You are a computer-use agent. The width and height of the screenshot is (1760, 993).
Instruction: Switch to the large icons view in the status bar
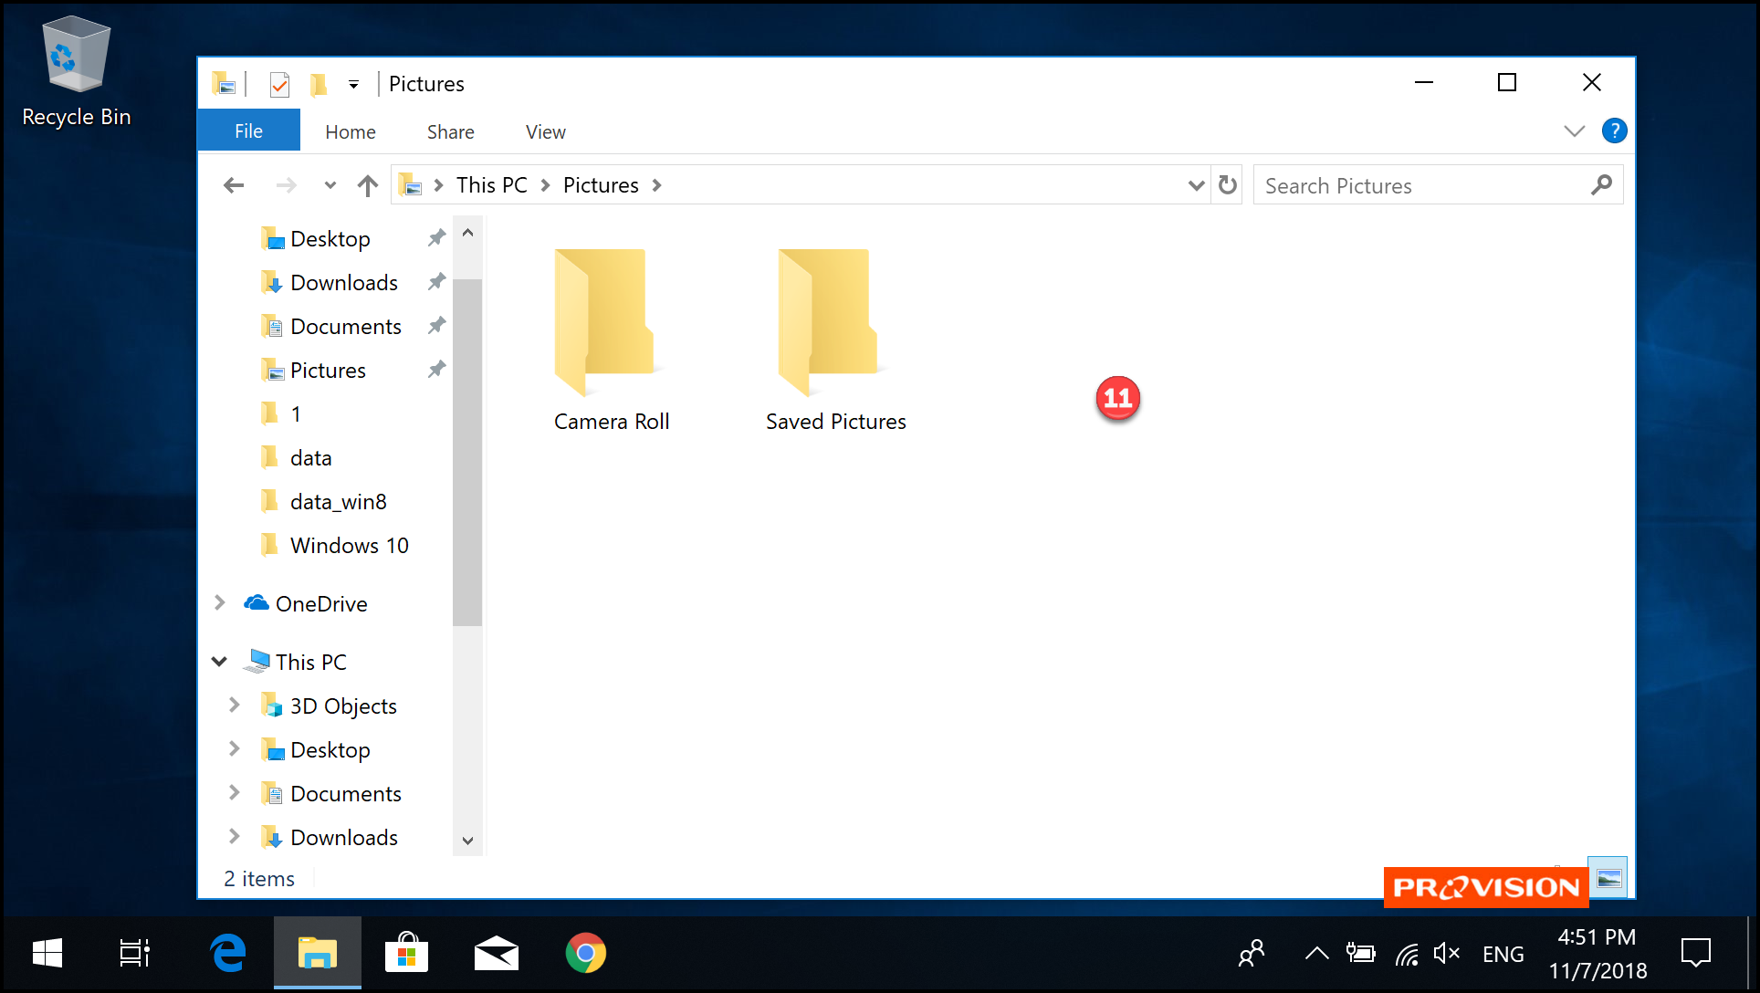click(1608, 878)
